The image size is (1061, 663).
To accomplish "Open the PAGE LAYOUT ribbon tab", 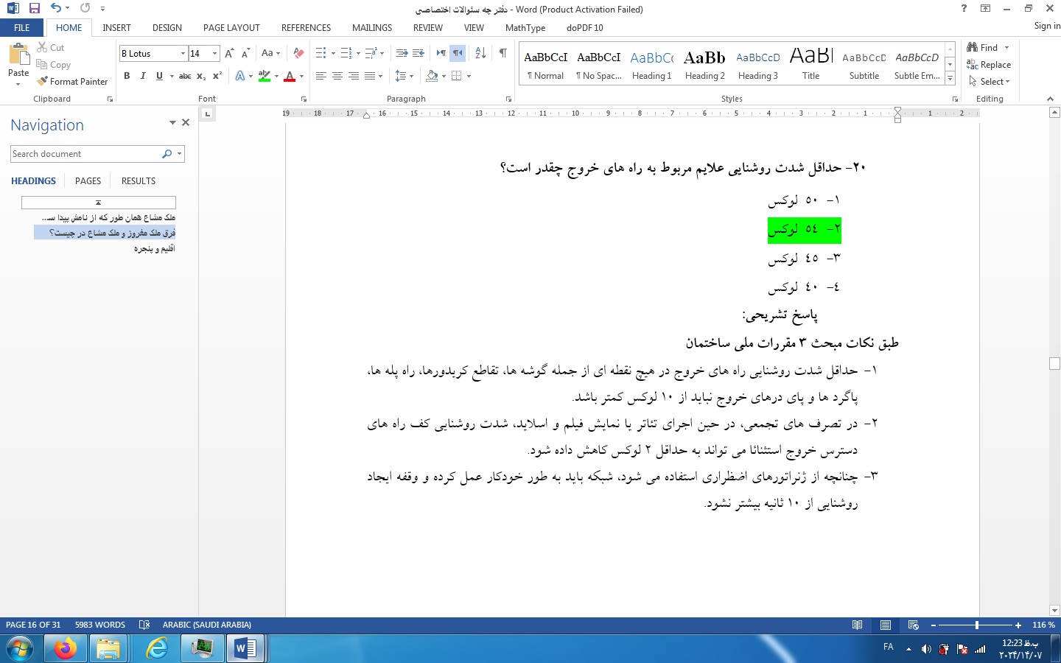I will [231, 28].
